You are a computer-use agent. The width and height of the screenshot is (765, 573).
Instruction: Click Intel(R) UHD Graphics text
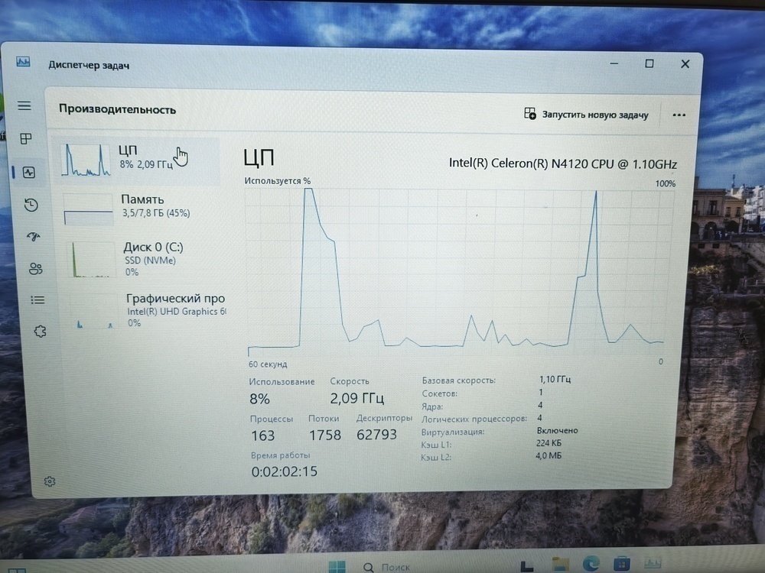pos(176,312)
